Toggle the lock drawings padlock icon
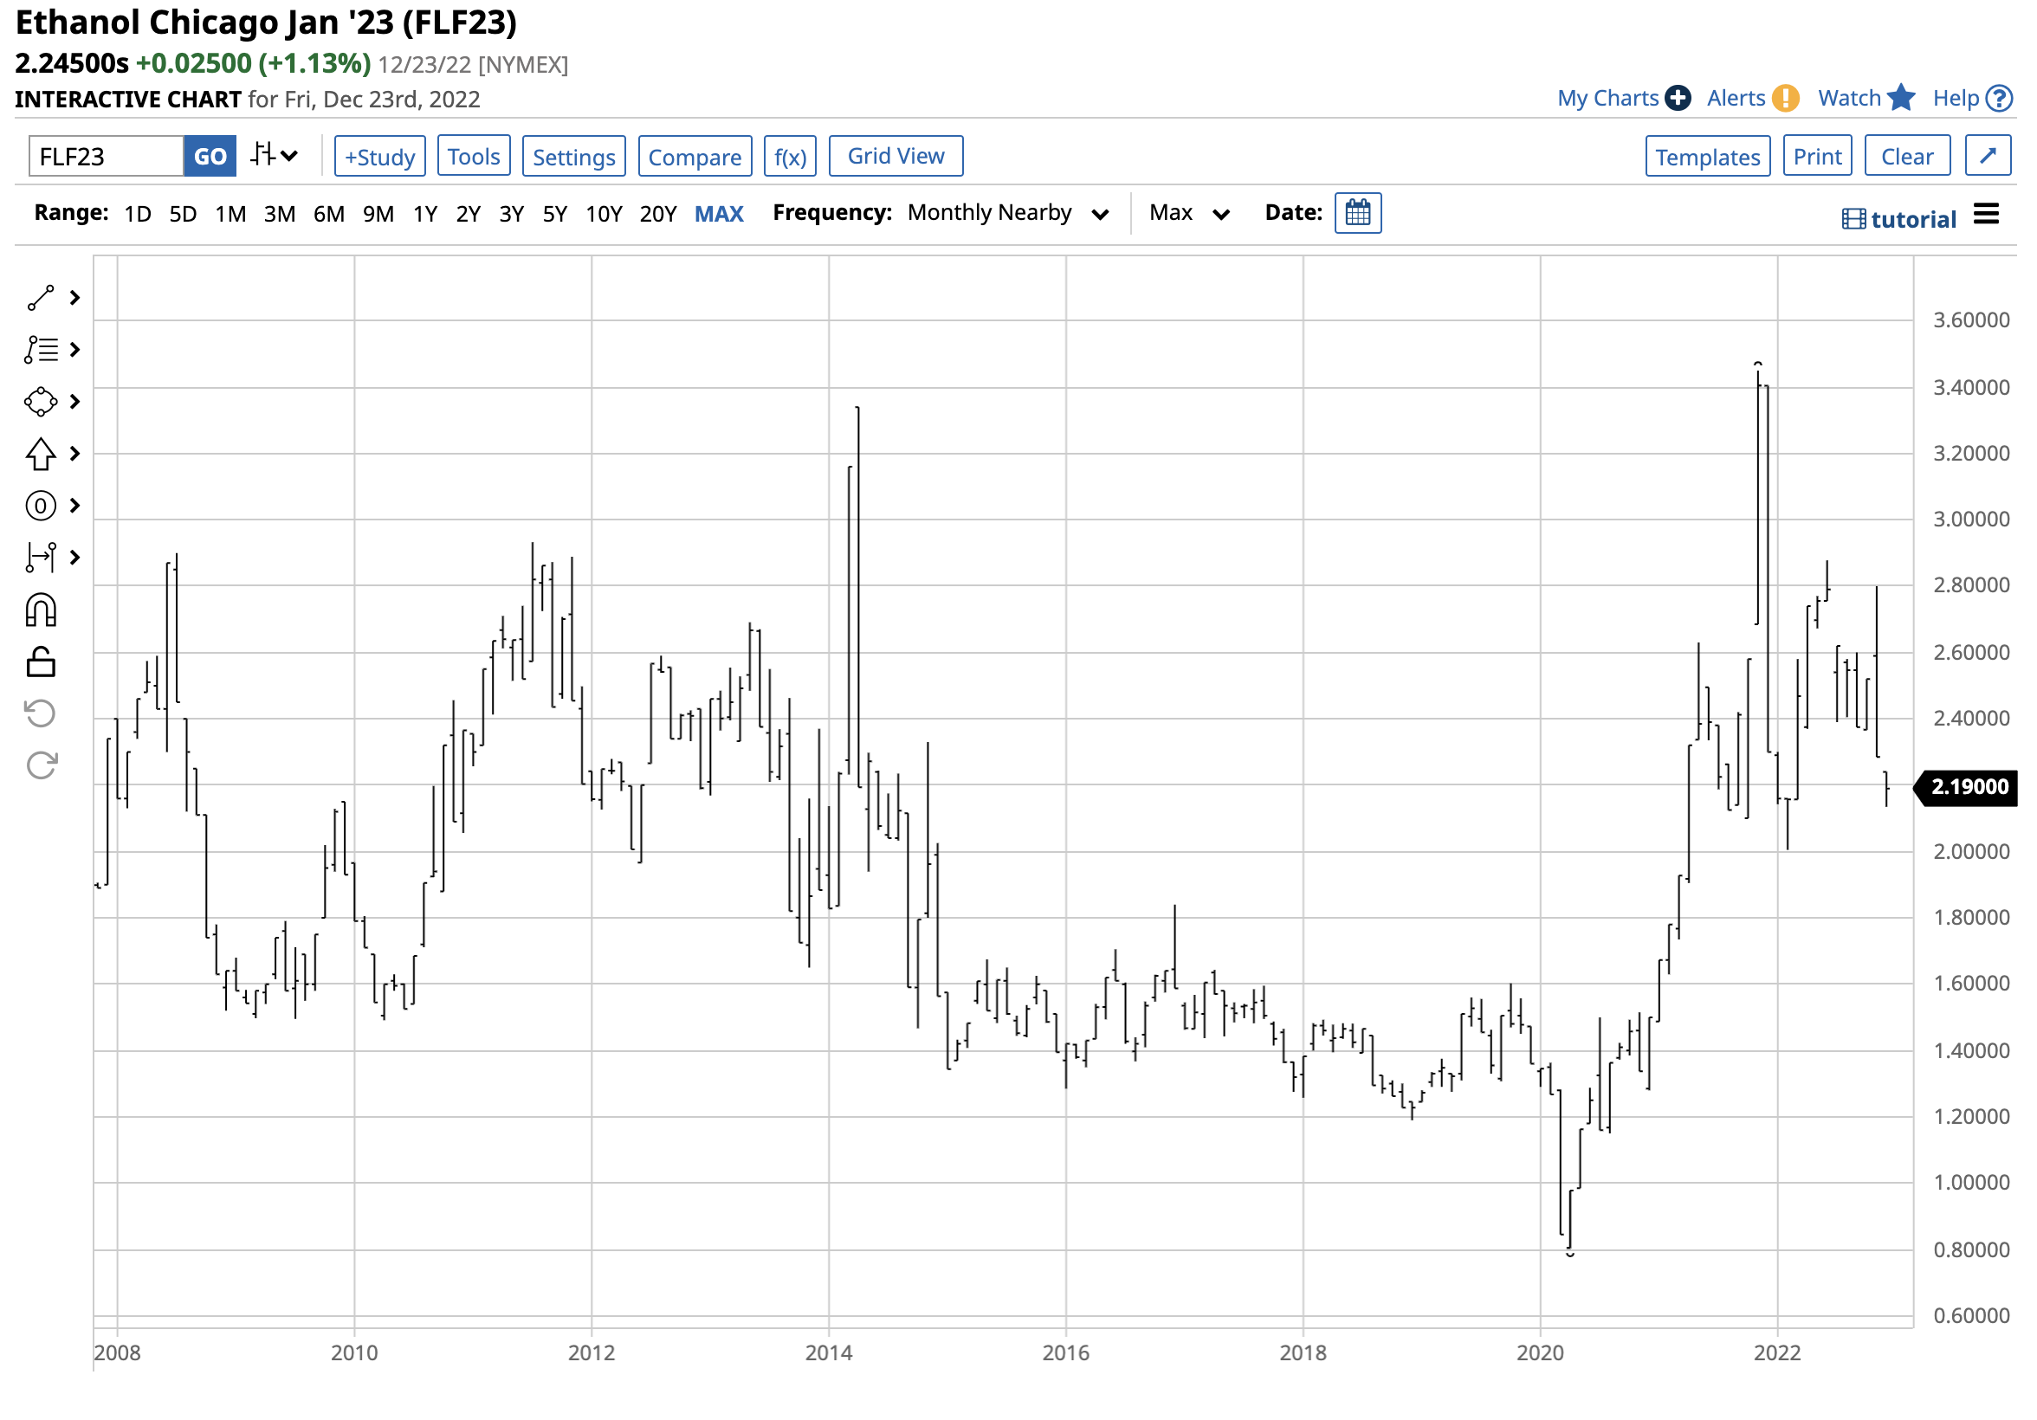Screen dimensions: 2037x1420 41,663
